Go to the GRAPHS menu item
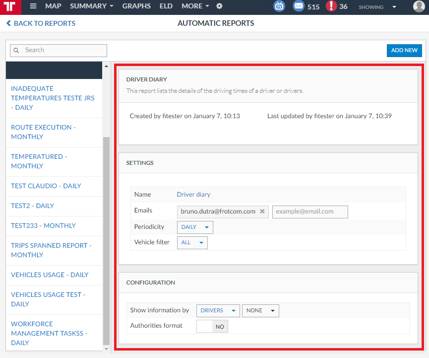This screenshot has height=358, width=429. click(136, 6)
